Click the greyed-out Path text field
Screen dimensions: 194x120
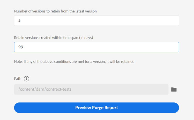click(x=91, y=89)
